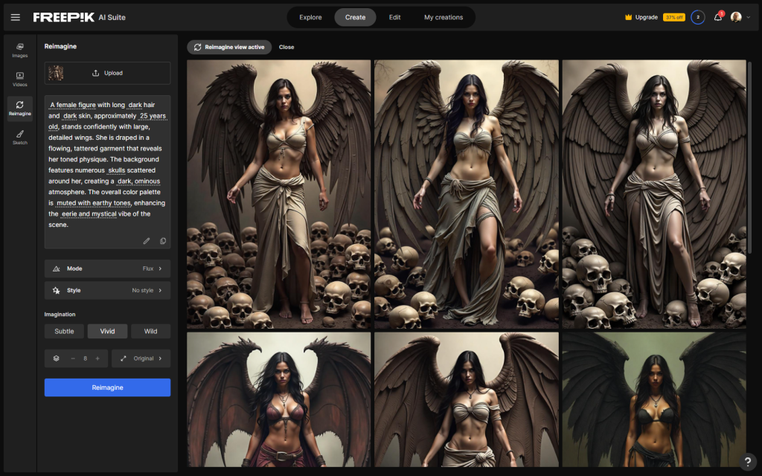Set Imagination to Vivid
This screenshot has height=476, width=762.
click(x=107, y=331)
